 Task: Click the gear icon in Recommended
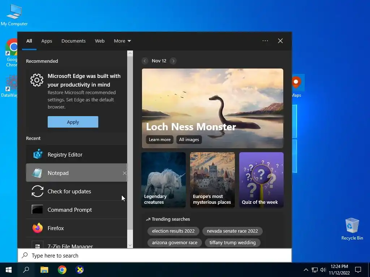[x=37, y=80]
